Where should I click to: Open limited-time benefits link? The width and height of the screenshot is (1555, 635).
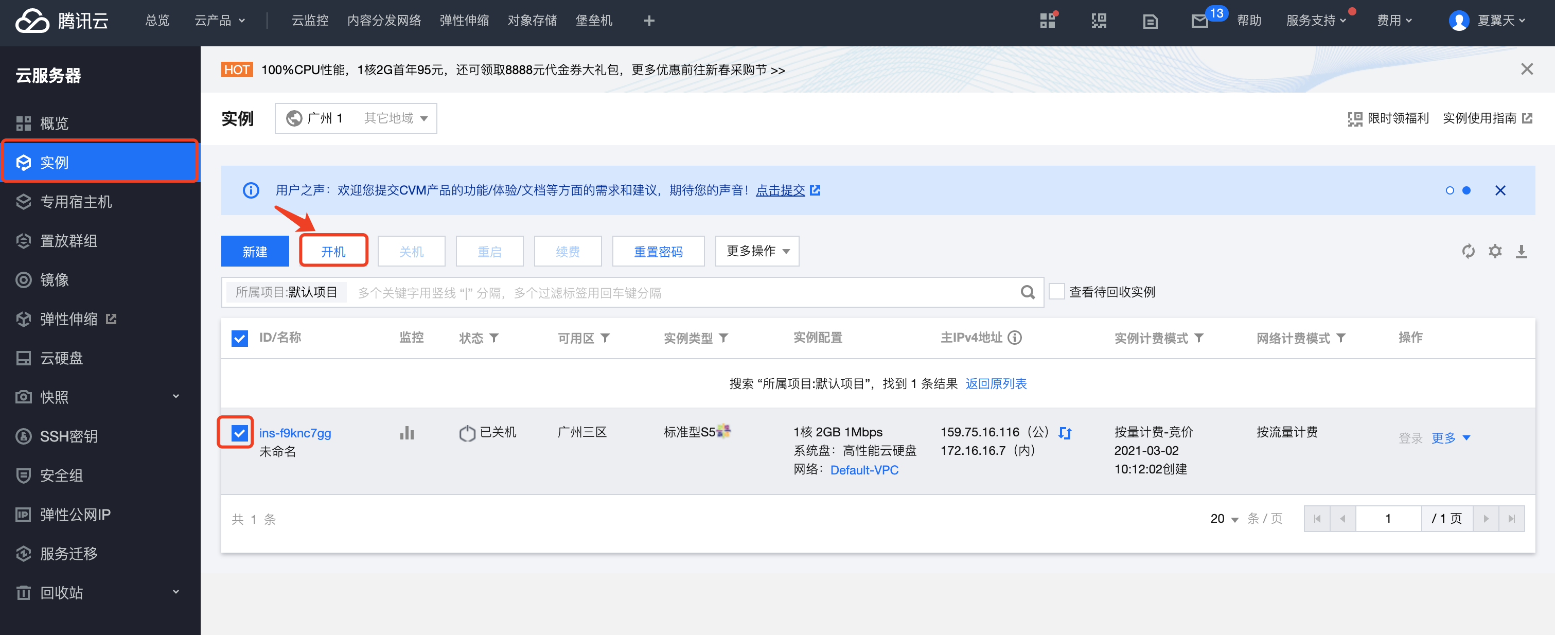1388,118
